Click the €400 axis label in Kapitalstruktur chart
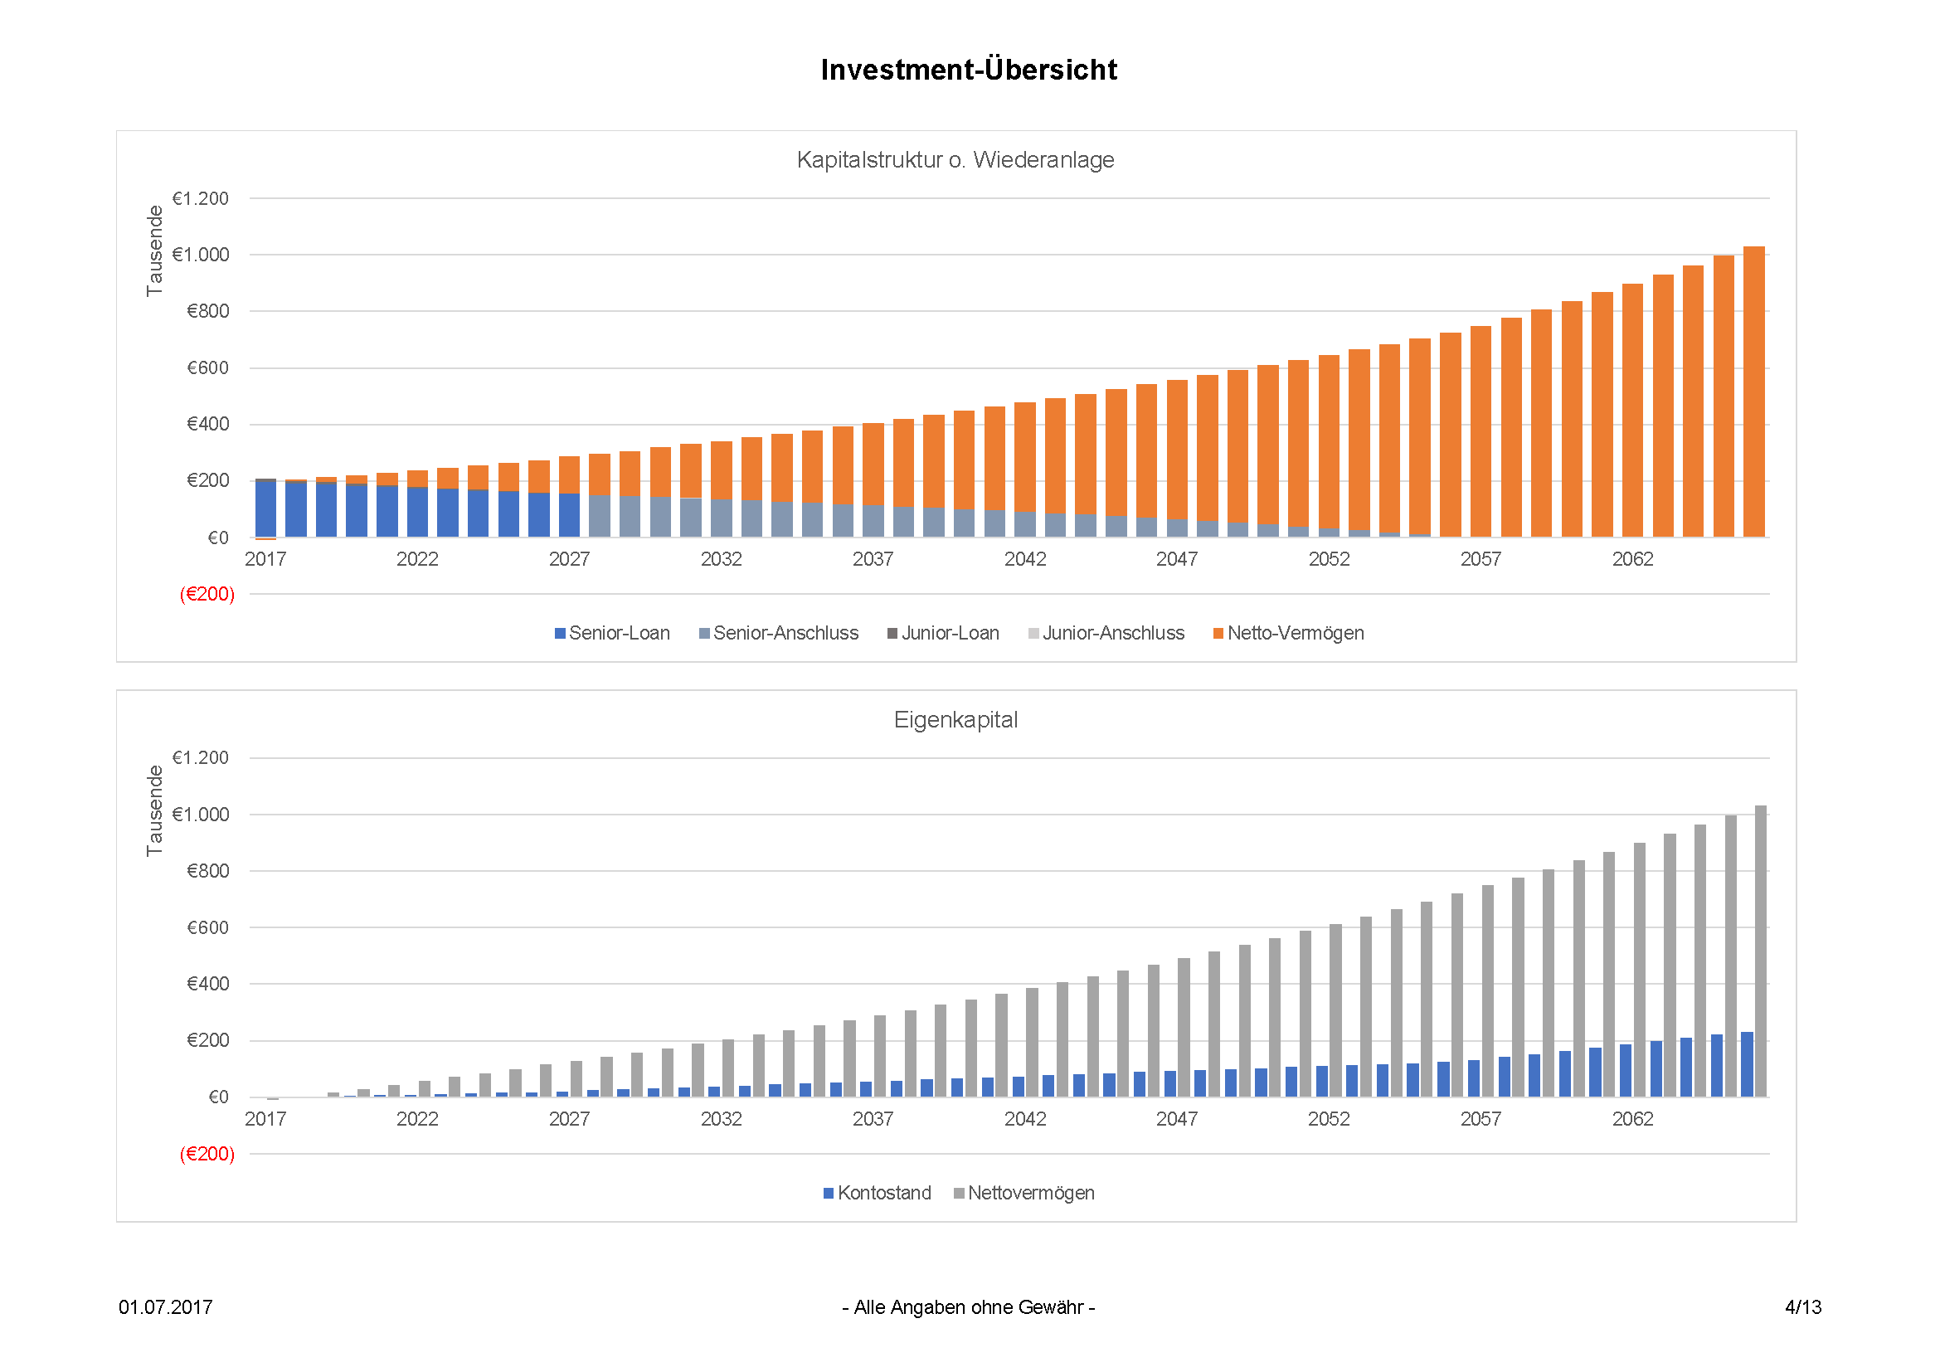Viewport: 1940px width, 1372px height. (208, 424)
